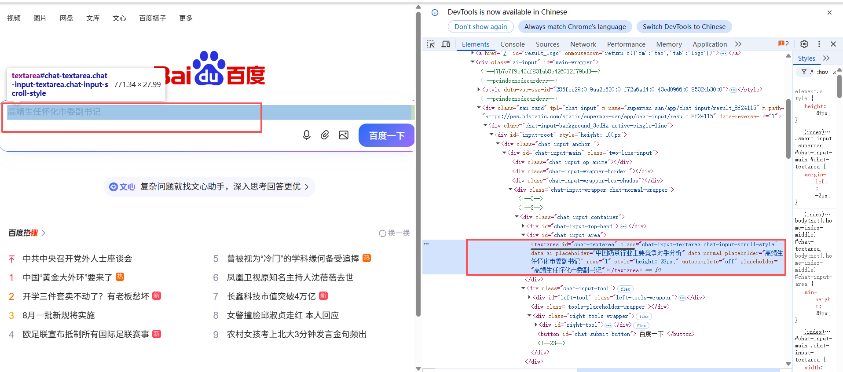Show more DevTools tabs chevron
This screenshot has height=372, width=843.
pyautogui.click(x=738, y=44)
